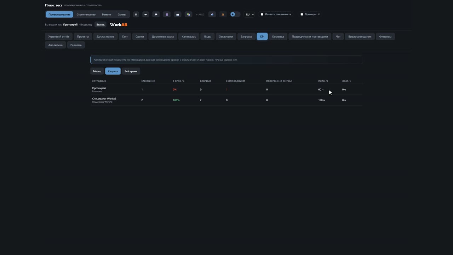Open settings via the gear icon
The width and height of the screenshot is (453, 255).
click(x=136, y=15)
